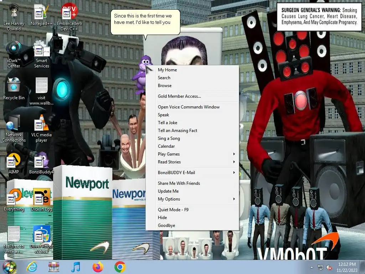Select the Notepad++ desktop shortcut

pos(41,15)
